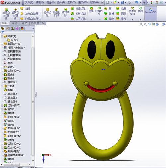
Task: Open the appearances DisplayManager tab icon
Action: [22, 29]
